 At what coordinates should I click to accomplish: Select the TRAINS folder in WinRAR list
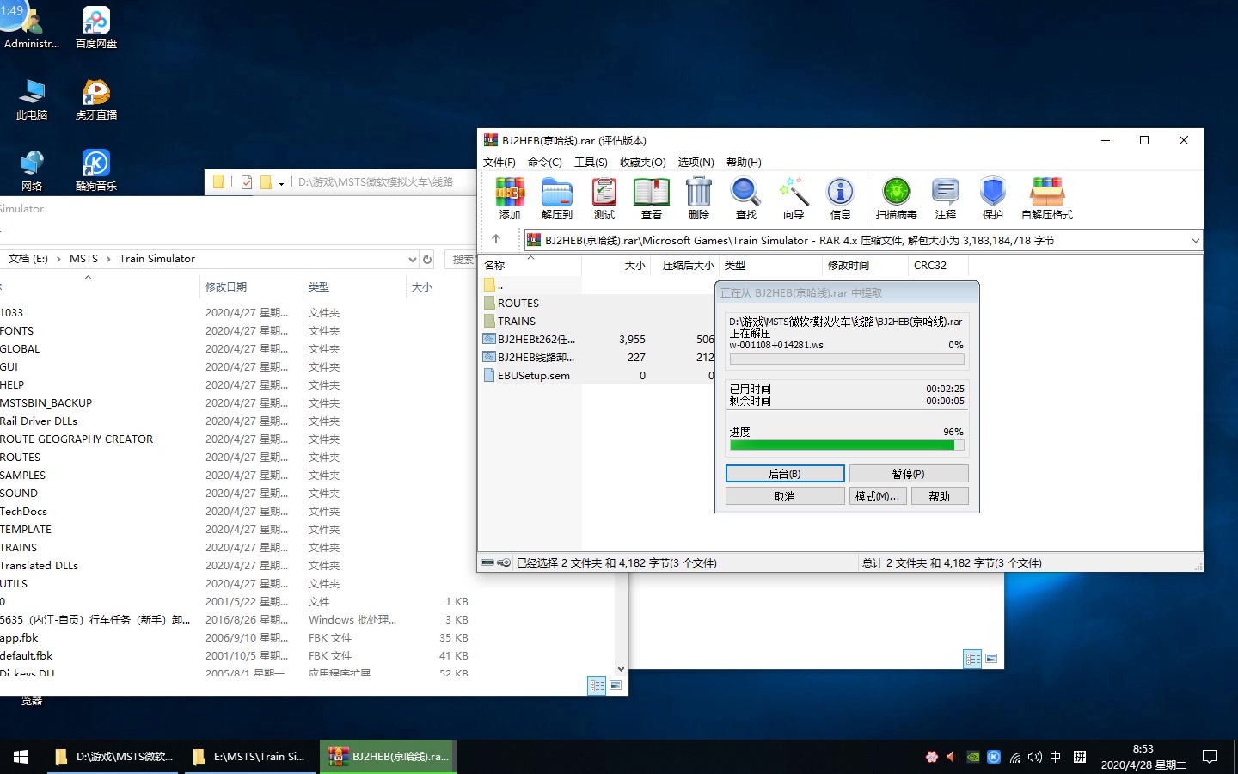pyautogui.click(x=517, y=322)
